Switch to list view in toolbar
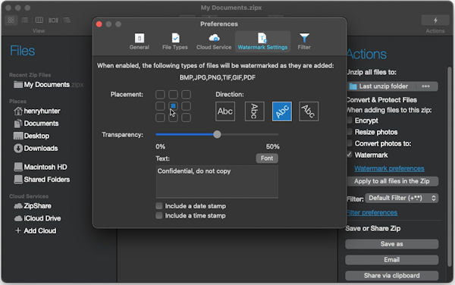455x285 pixels. 25,20
